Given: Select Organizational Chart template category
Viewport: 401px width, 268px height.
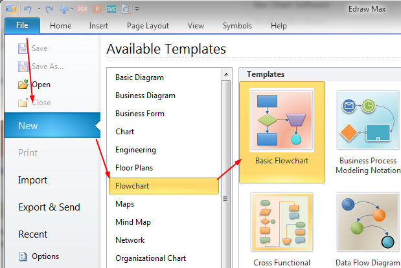Looking at the screenshot, I should (150, 258).
